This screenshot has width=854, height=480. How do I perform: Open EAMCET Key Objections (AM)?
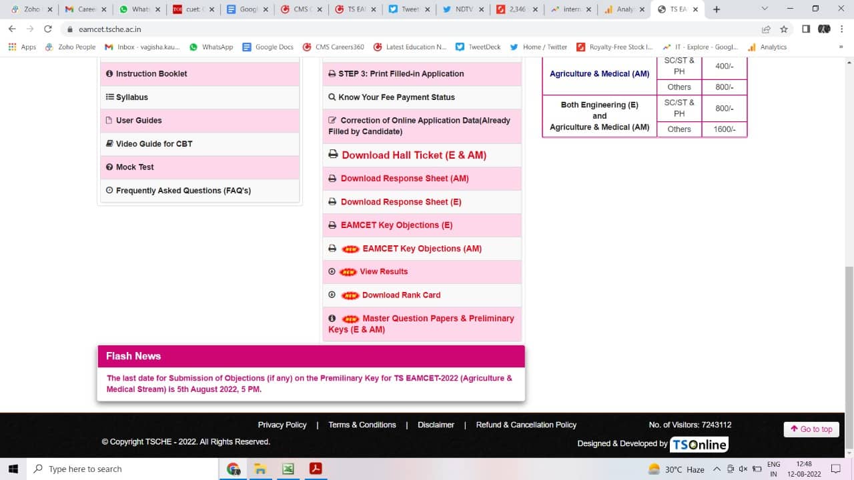(x=422, y=249)
